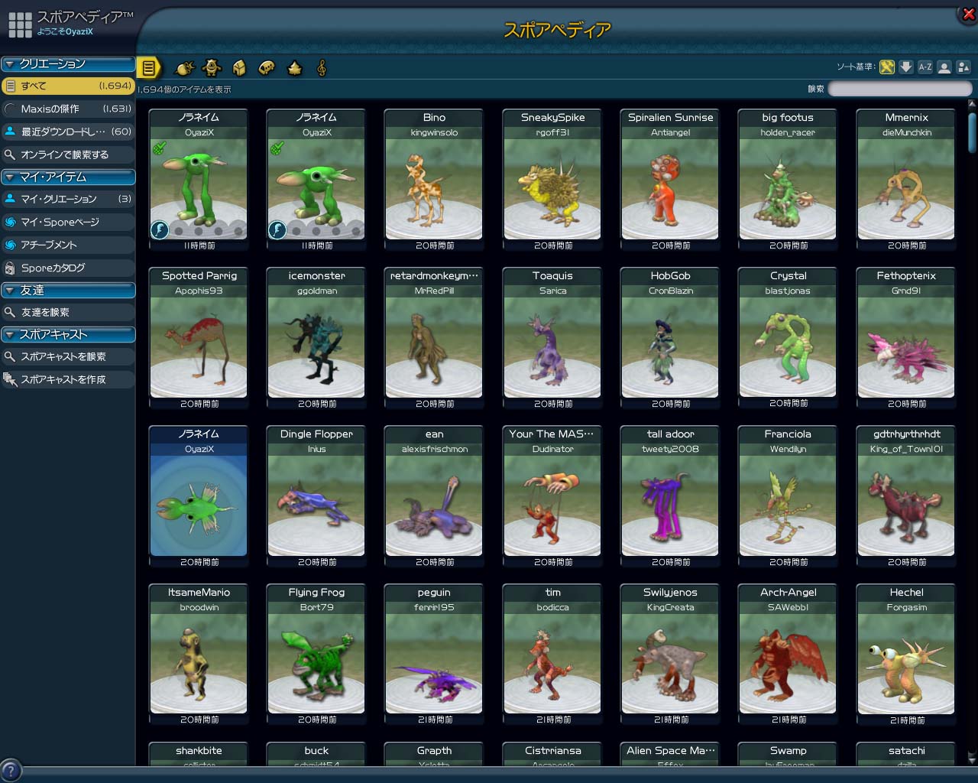978x783 pixels.
Task: Open アチーブメント
Action: [68, 245]
